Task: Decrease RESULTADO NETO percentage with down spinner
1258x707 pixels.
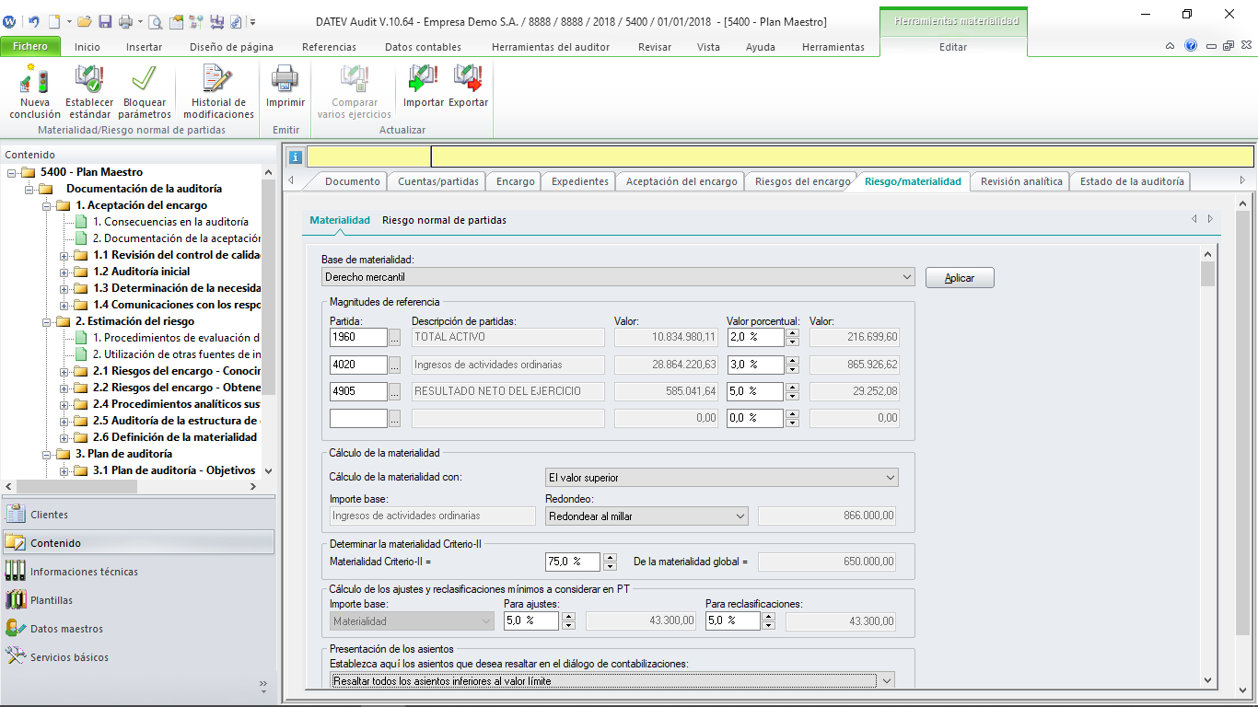Action: pyautogui.click(x=792, y=396)
